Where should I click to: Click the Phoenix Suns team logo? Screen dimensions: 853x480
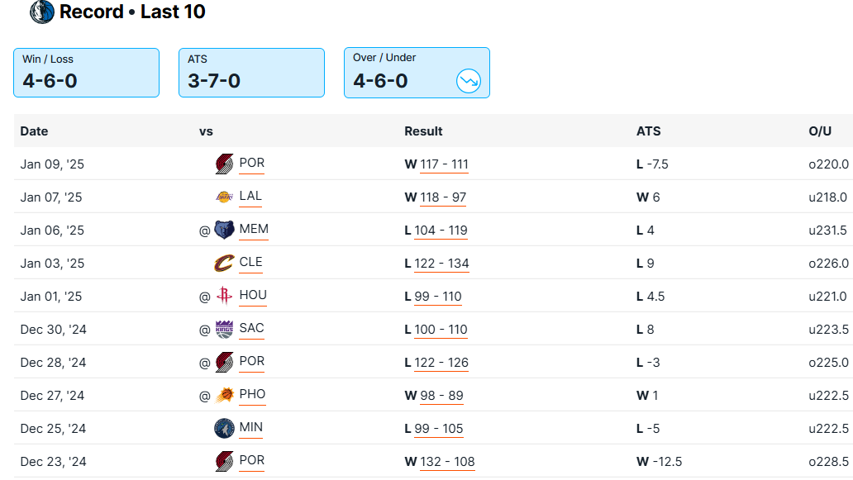point(224,395)
